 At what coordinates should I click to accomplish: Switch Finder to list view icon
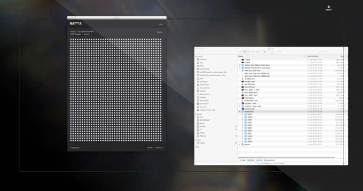click(x=245, y=52)
